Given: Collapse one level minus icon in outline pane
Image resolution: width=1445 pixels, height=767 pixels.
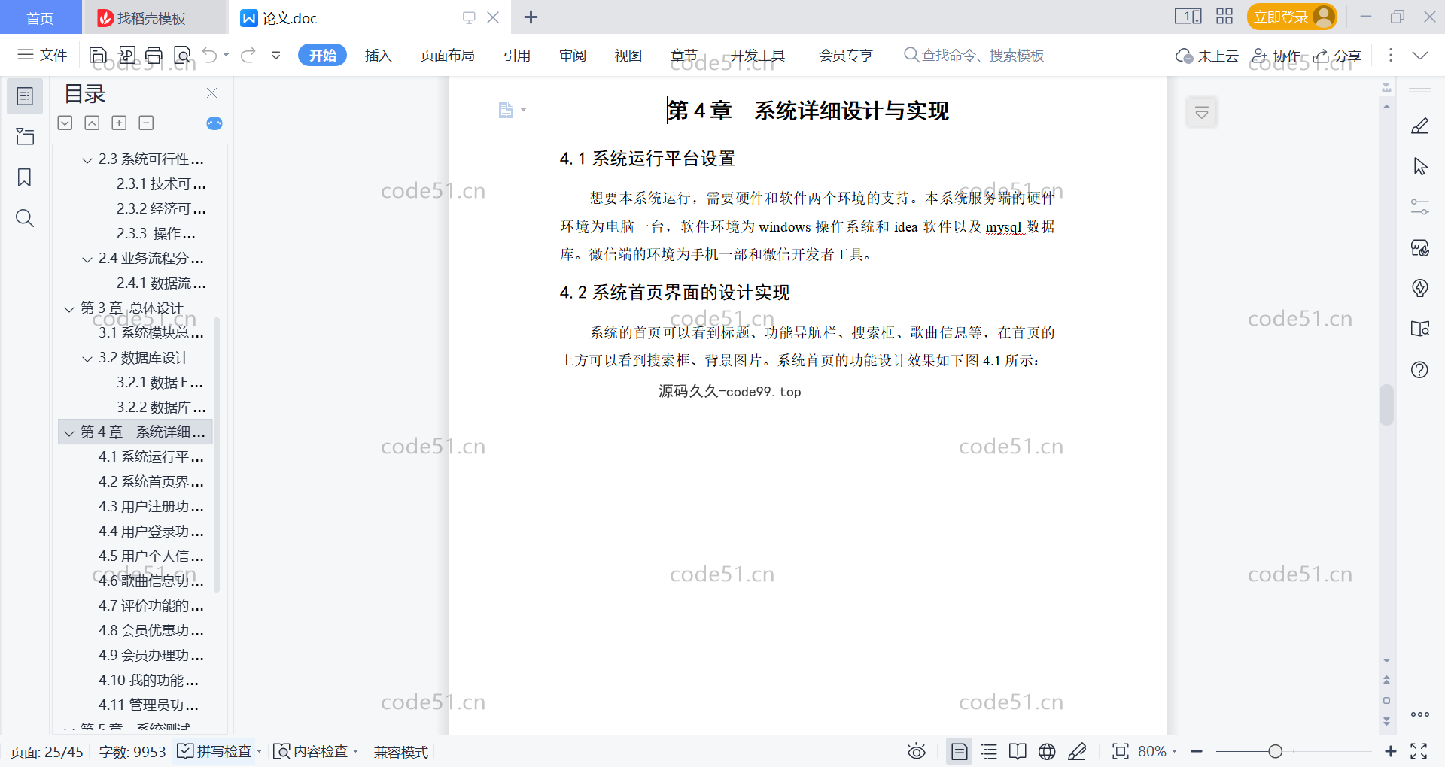Looking at the screenshot, I should 146,123.
